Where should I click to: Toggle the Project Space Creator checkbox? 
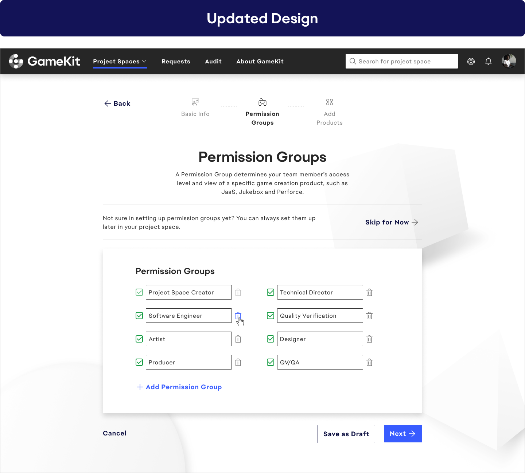click(139, 292)
